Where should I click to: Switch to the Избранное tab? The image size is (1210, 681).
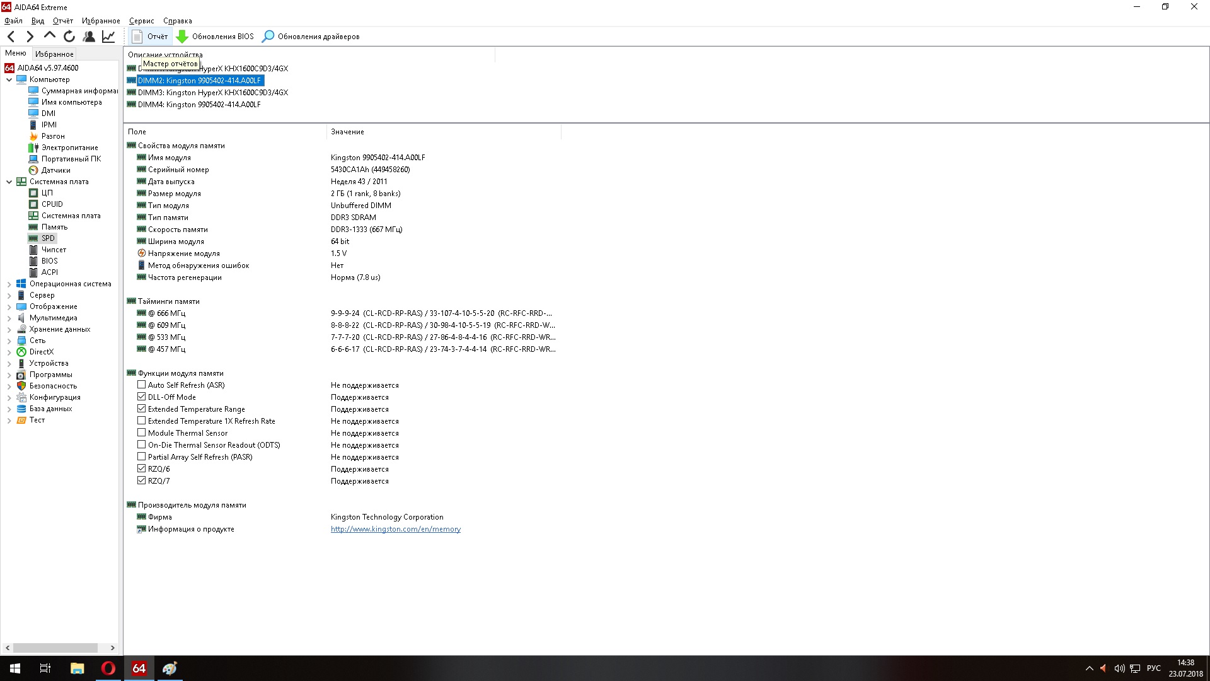(54, 54)
